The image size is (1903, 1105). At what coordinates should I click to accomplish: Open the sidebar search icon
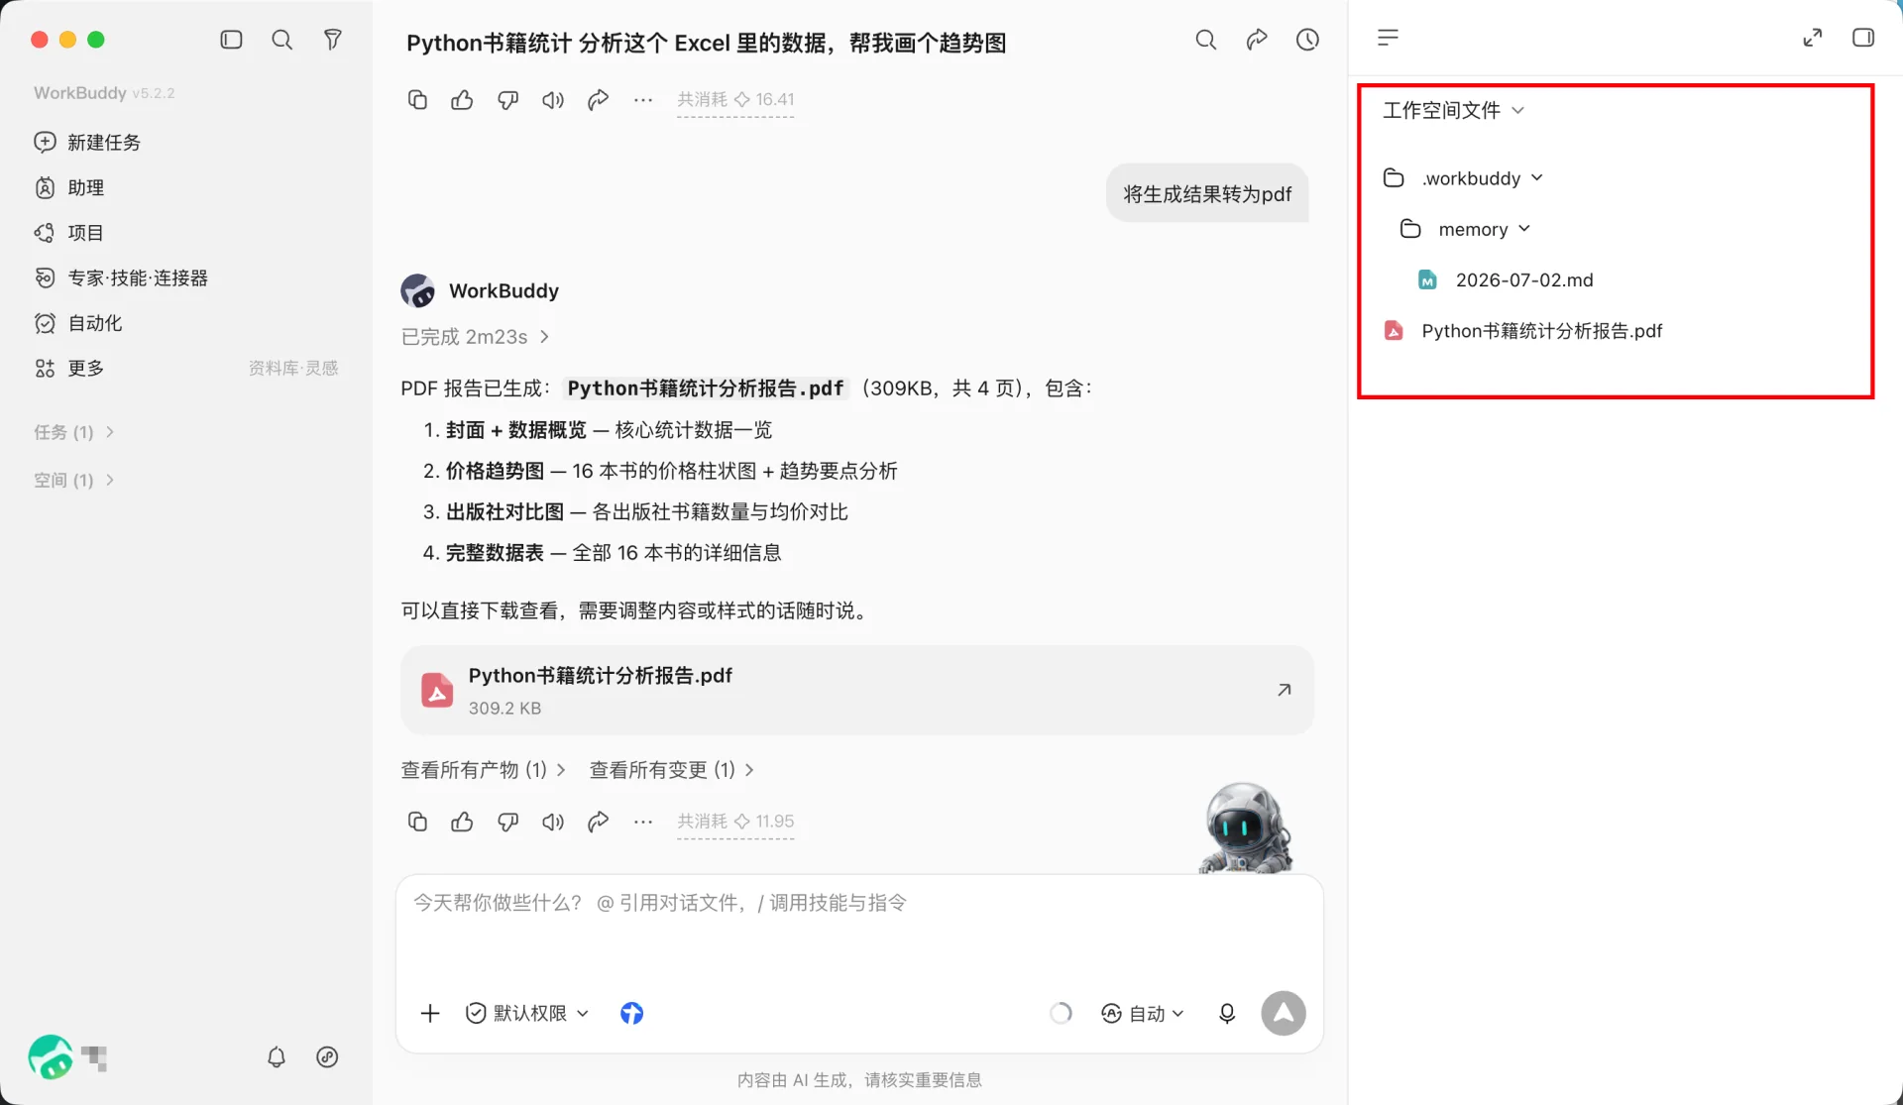282,40
